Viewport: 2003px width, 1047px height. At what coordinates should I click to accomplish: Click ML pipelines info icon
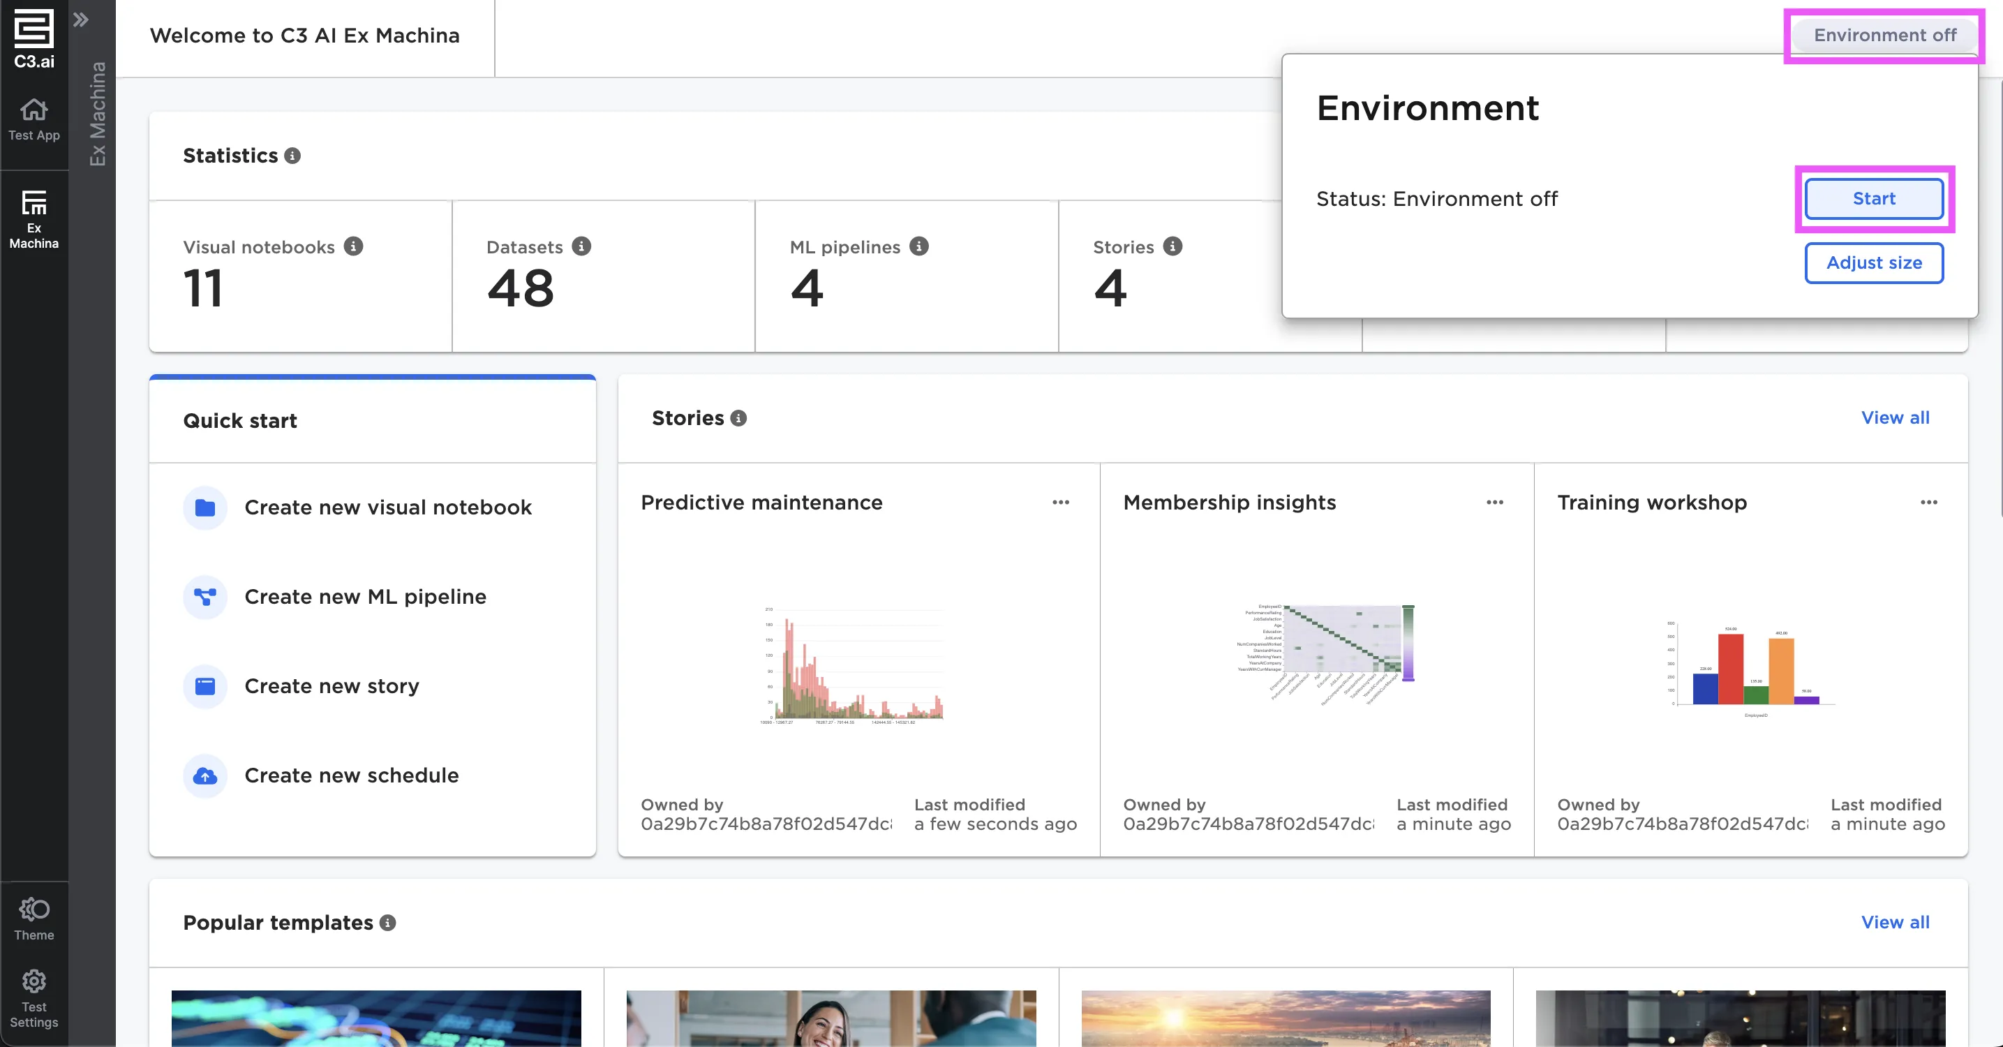point(918,246)
